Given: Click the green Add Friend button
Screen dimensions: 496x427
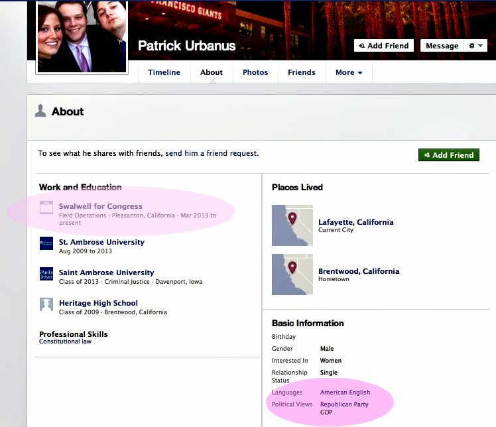Looking at the screenshot, I should click(x=448, y=155).
